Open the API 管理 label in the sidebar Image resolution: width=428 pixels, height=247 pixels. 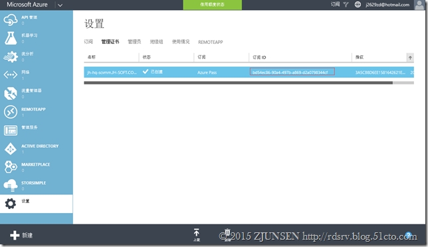click(x=29, y=17)
